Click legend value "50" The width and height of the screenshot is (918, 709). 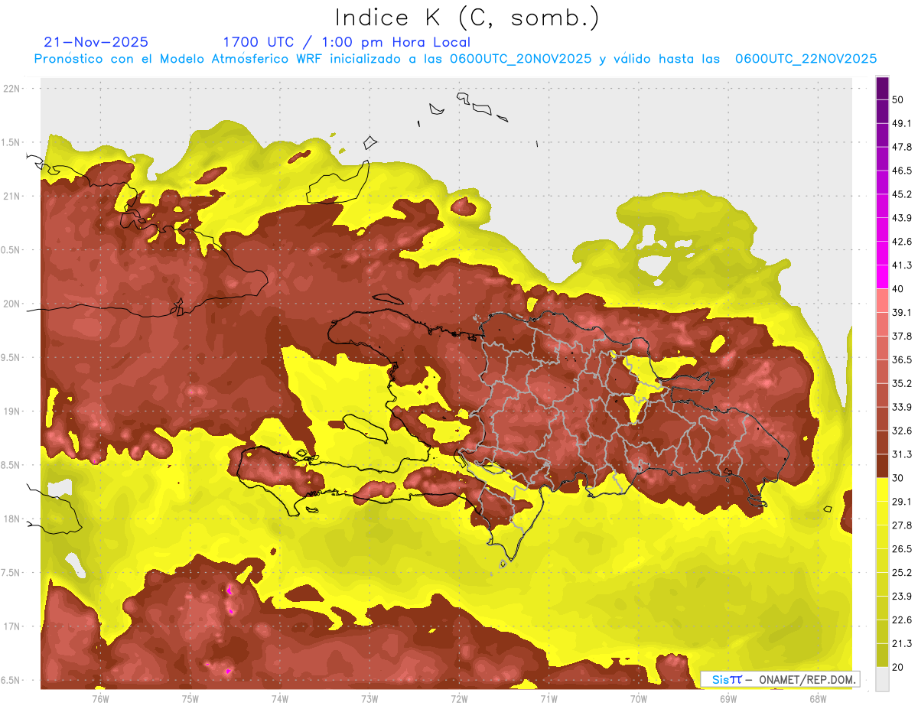(x=898, y=99)
